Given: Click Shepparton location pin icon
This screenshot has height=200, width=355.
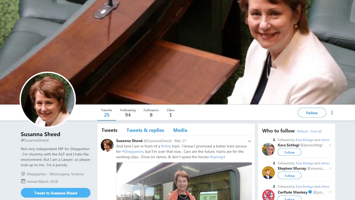Looking at the screenshot, I should (x=23, y=174).
